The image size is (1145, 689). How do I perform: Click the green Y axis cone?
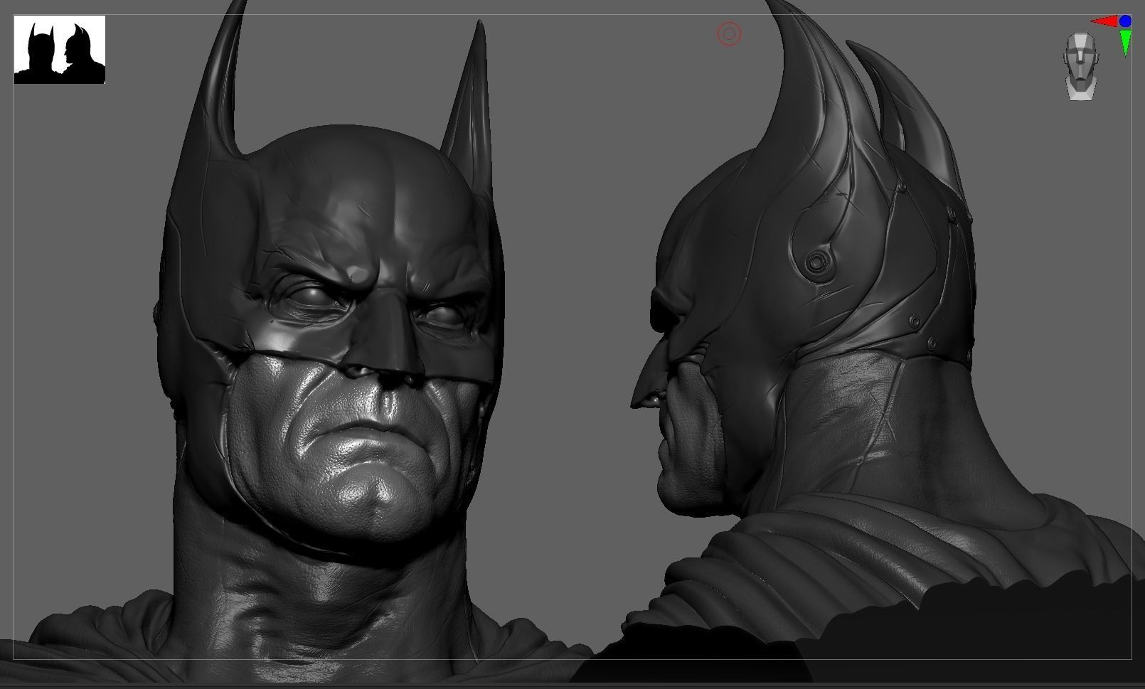tap(1126, 42)
